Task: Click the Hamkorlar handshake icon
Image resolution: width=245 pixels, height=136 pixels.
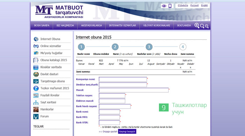Action: 36,109
